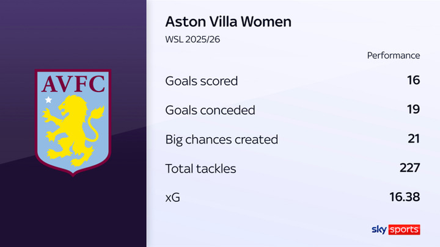
Task: Select the 'Goals scored' row label
Action: pos(201,81)
